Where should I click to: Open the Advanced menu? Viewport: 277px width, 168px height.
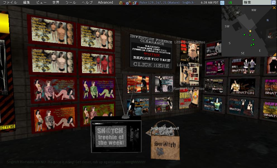[x=106, y=3]
